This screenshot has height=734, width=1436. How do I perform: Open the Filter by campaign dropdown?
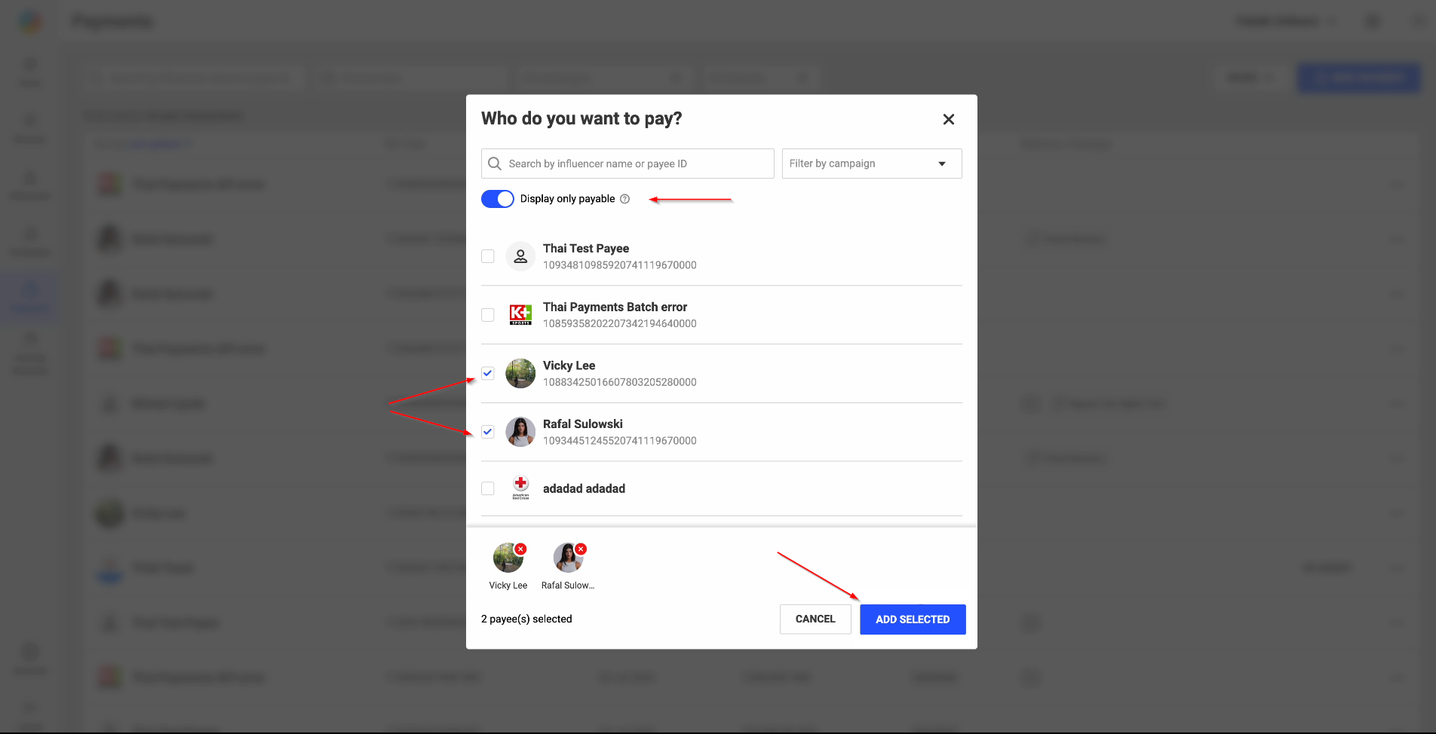(872, 164)
